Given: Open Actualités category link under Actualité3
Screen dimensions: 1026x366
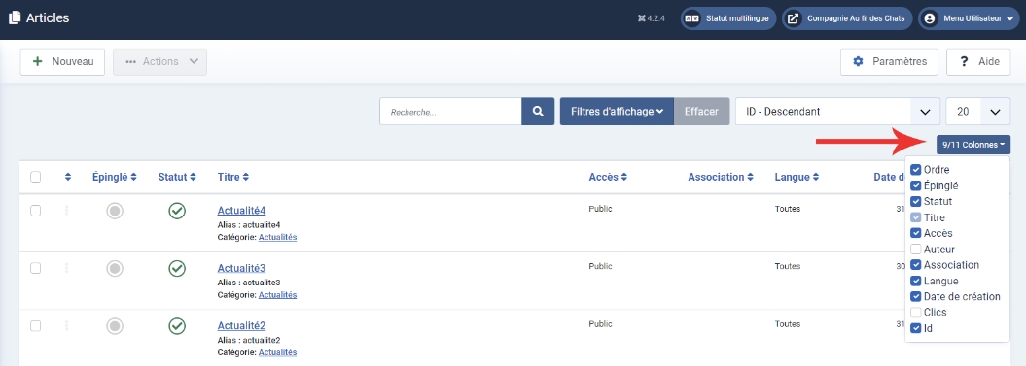Looking at the screenshot, I should [x=277, y=295].
